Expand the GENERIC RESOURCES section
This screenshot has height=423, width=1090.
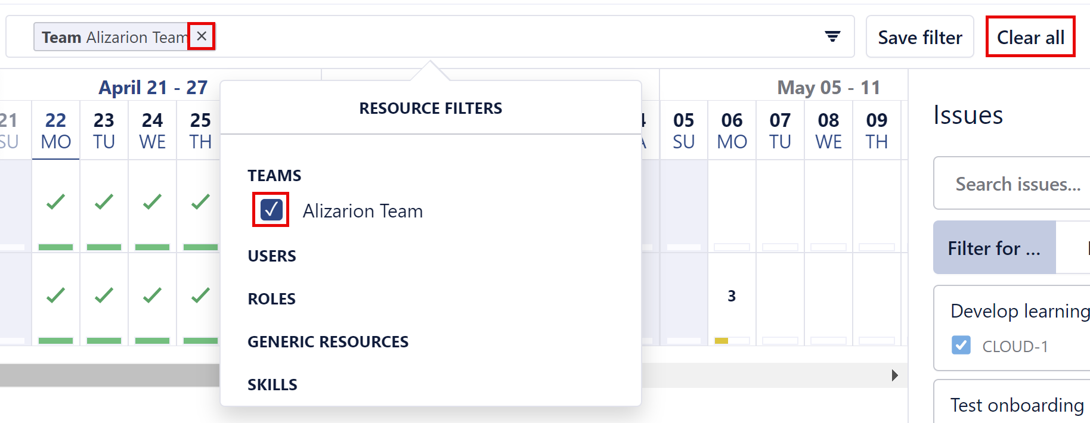(328, 342)
